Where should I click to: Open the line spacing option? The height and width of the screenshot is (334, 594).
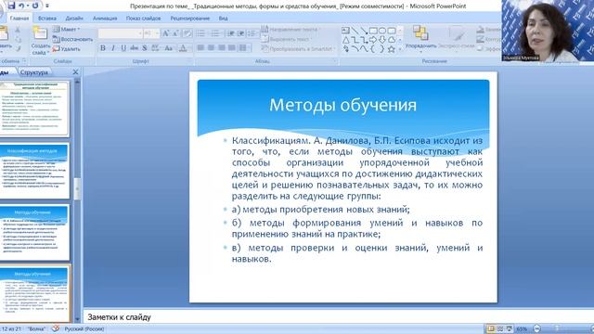(x=252, y=33)
